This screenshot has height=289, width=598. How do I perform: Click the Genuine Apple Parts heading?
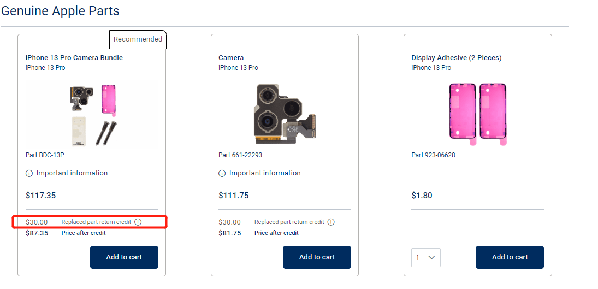coord(60,11)
